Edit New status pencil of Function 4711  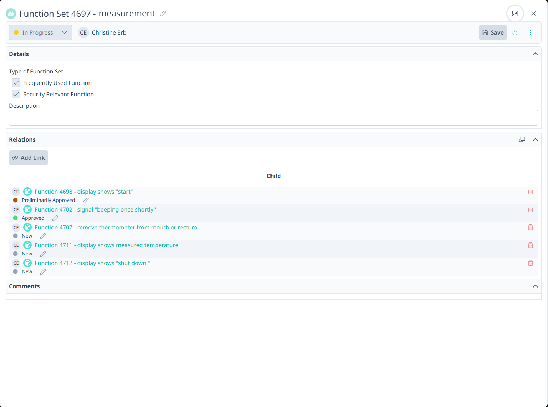(x=43, y=254)
